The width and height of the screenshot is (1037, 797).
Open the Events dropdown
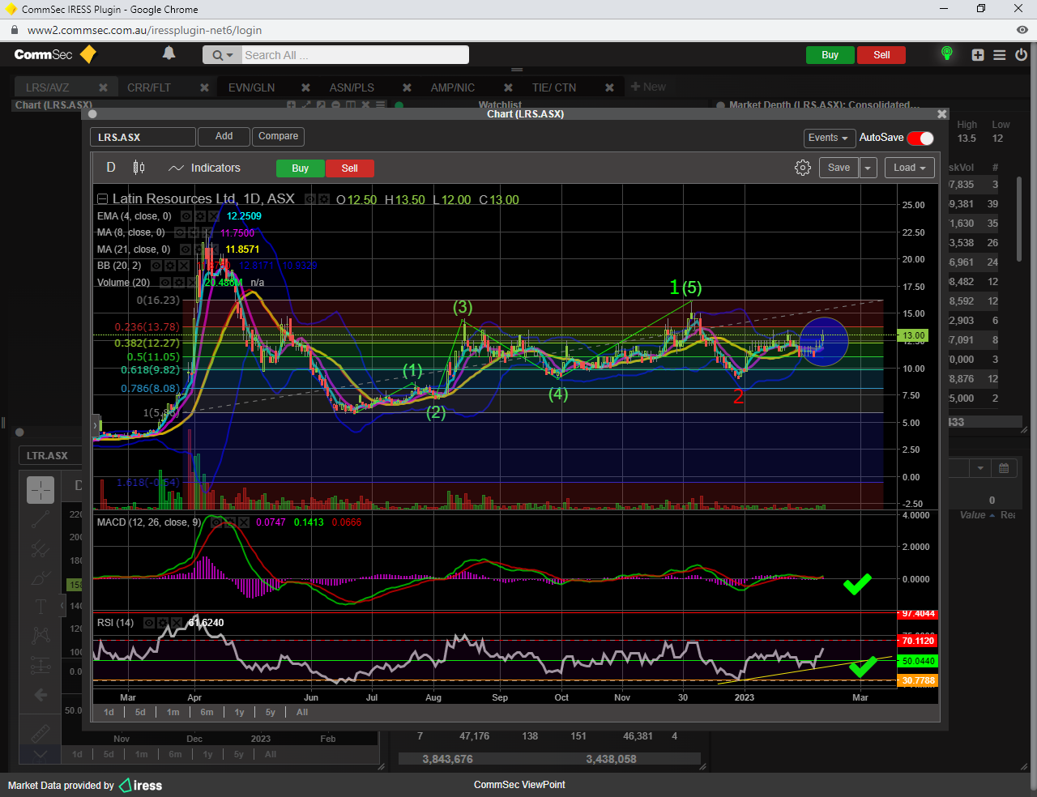[829, 138]
